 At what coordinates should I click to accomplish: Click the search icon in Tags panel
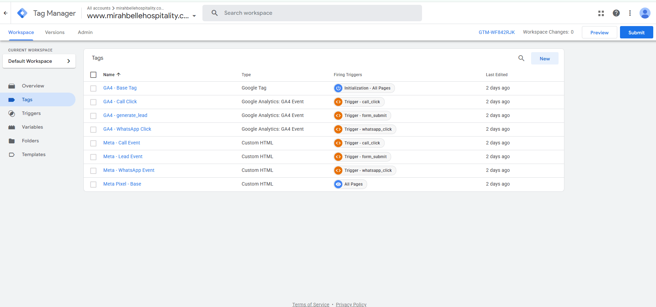[521, 58]
